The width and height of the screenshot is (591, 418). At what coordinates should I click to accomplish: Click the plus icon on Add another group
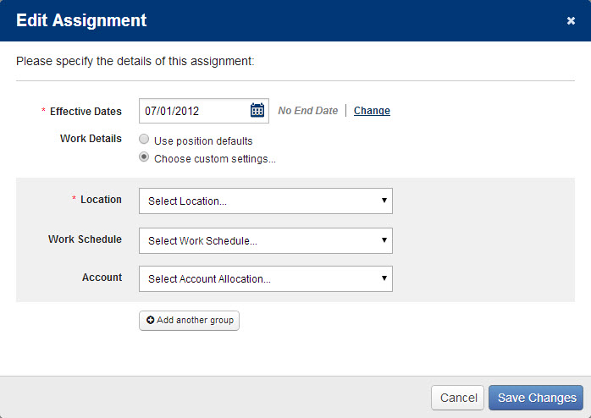click(x=150, y=320)
